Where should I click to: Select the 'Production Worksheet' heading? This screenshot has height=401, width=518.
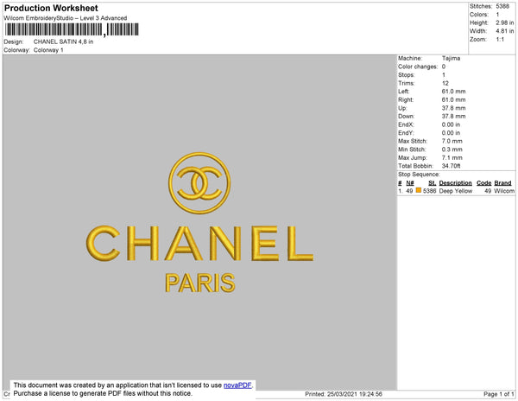pyautogui.click(x=51, y=8)
